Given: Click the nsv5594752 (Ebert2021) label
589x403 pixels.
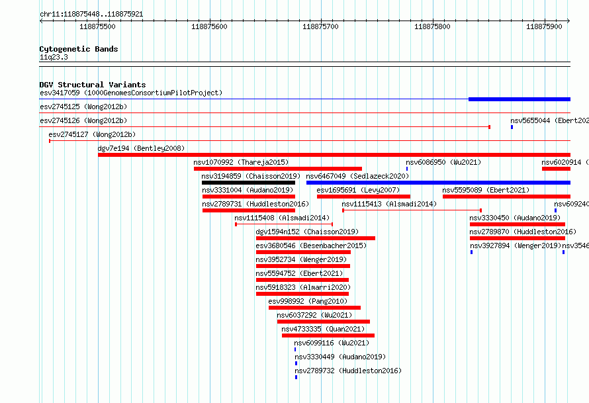Looking at the screenshot, I should (x=299, y=273).
